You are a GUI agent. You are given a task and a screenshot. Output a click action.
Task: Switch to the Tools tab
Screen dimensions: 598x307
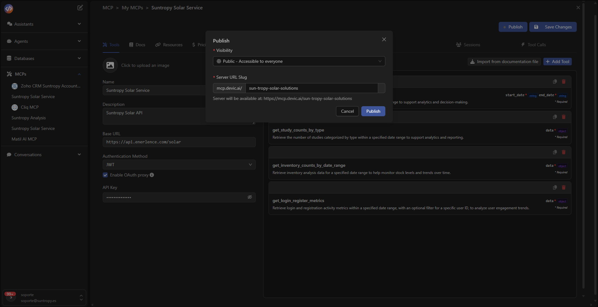(111, 45)
